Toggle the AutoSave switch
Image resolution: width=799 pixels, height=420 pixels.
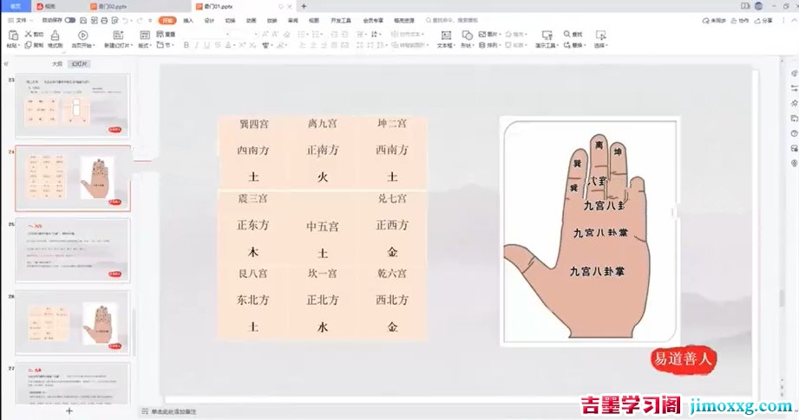69,20
